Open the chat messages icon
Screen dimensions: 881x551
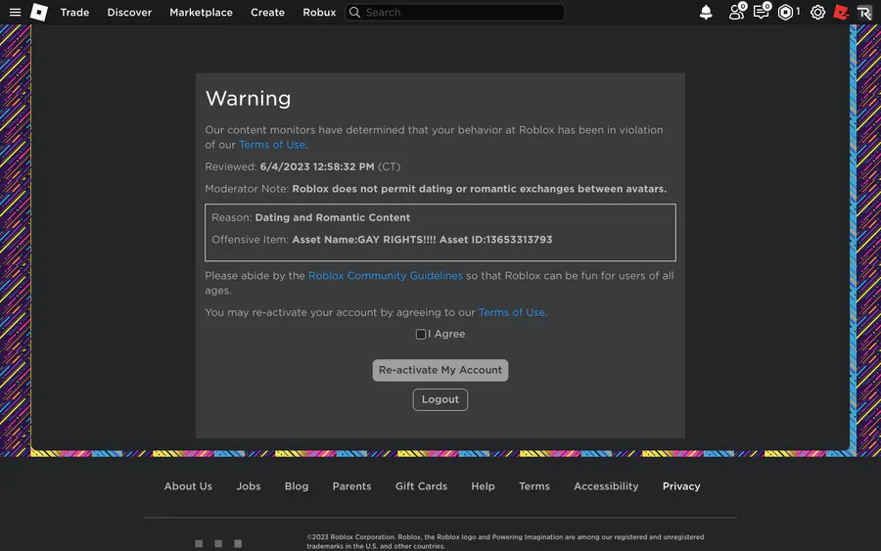click(x=761, y=13)
